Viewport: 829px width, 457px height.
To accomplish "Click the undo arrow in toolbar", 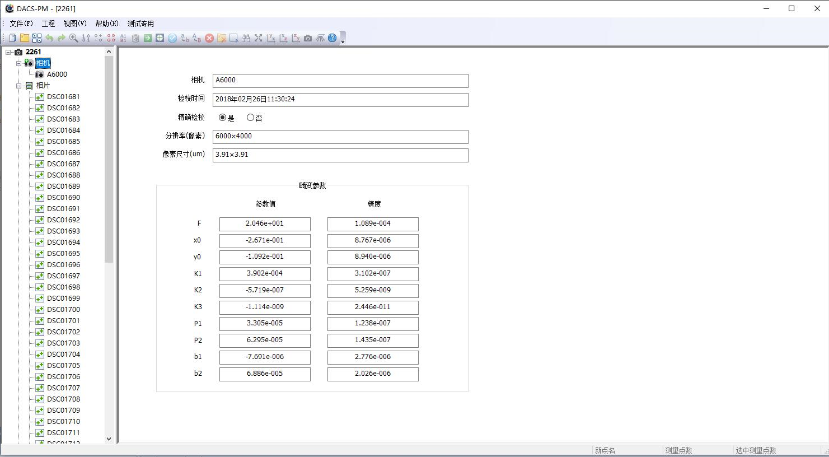I will pyautogui.click(x=49, y=38).
